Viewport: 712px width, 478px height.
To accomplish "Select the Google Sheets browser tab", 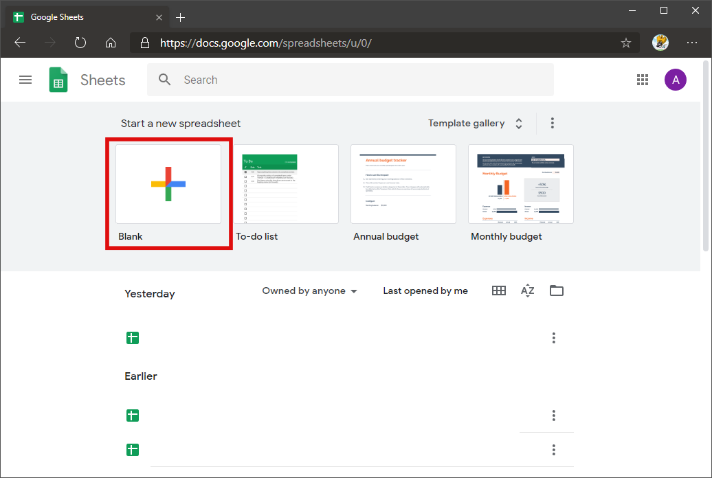I will tap(87, 17).
